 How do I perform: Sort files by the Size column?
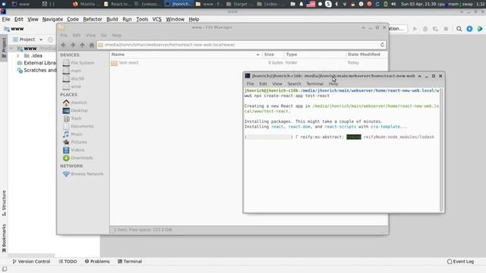[x=273, y=55]
